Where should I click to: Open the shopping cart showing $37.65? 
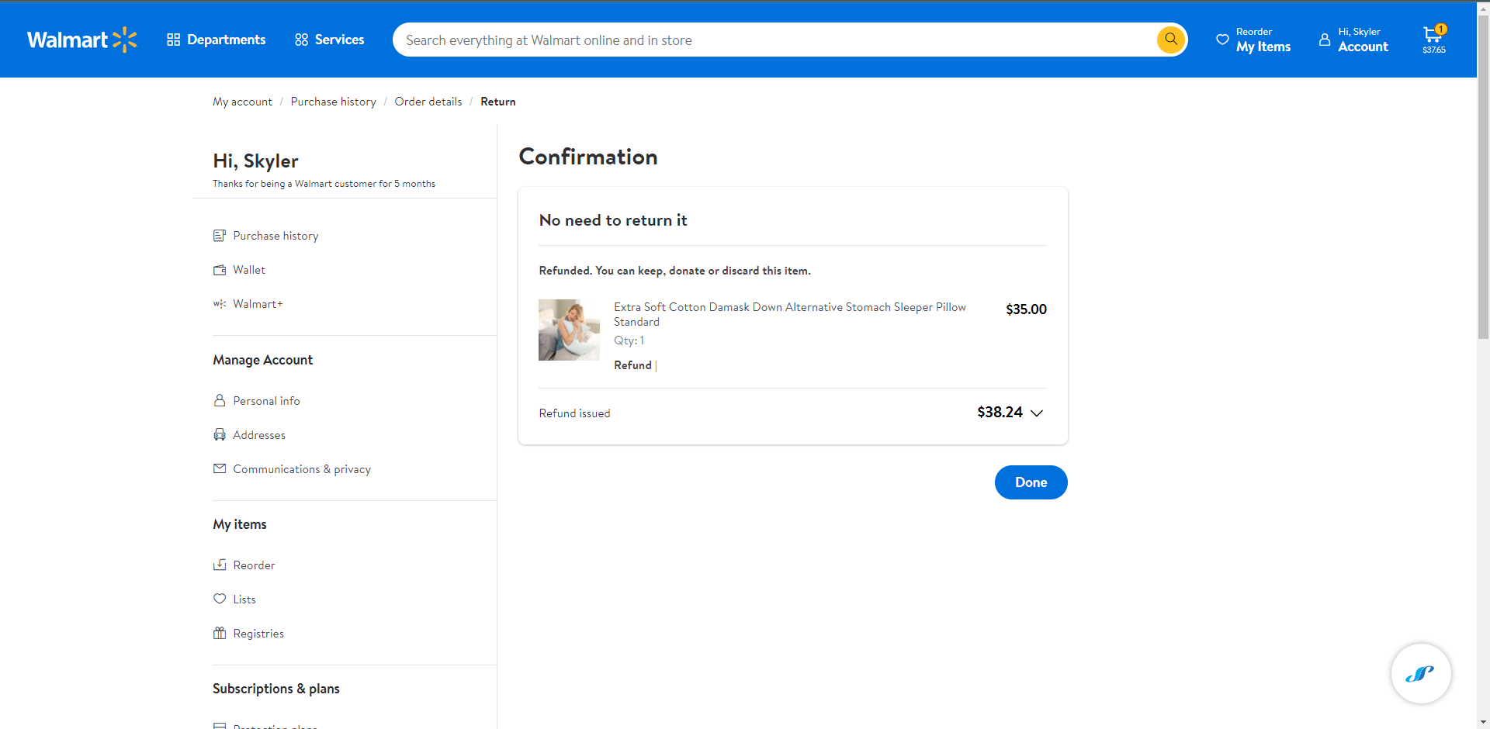pos(1434,40)
